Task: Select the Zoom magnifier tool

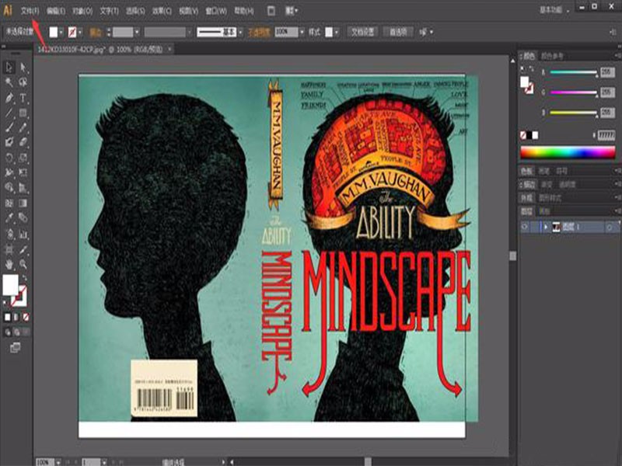Action: pyautogui.click(x=23, y=264)
